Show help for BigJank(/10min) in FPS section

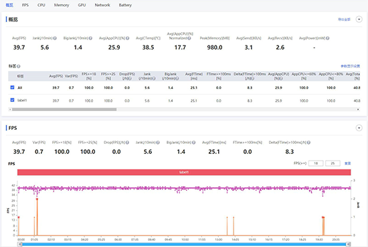[x=193, y=143]
